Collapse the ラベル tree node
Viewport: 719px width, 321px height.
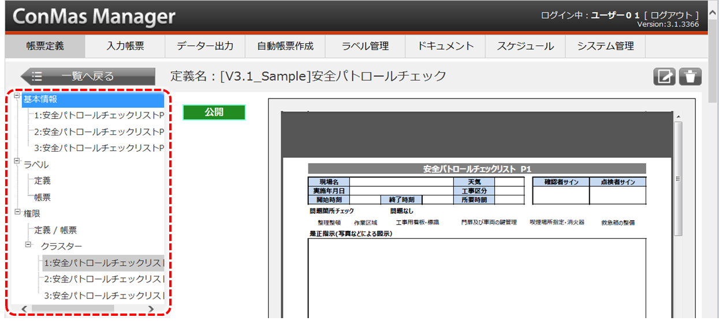point(18,162)
